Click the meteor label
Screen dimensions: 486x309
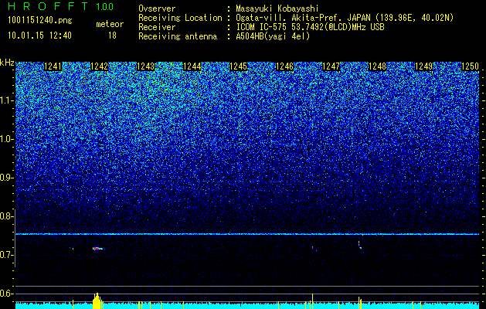click(110, 24)
